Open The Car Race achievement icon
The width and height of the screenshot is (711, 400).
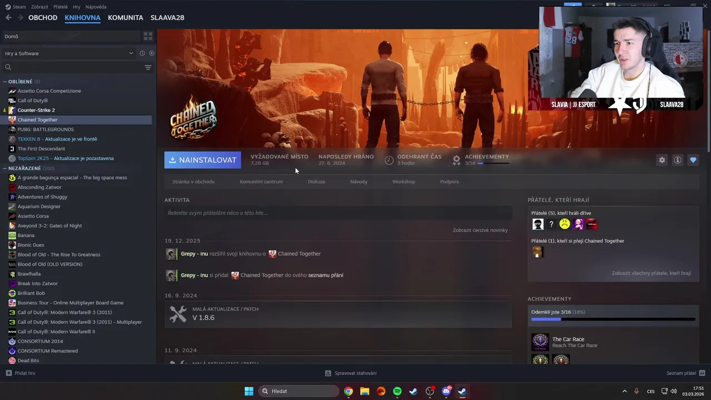tap(540, 342)
